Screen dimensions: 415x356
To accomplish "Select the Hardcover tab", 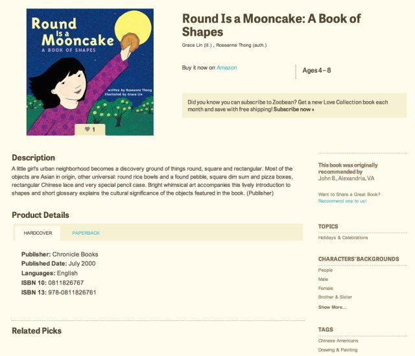I will click(x=38, y=233).
